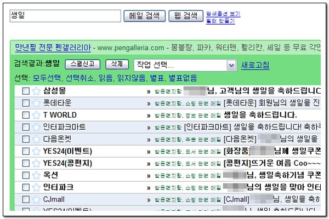Click the » indicator in T WORLD row
The height and width of the screenshot is (219, 329).
click(149, 116)
